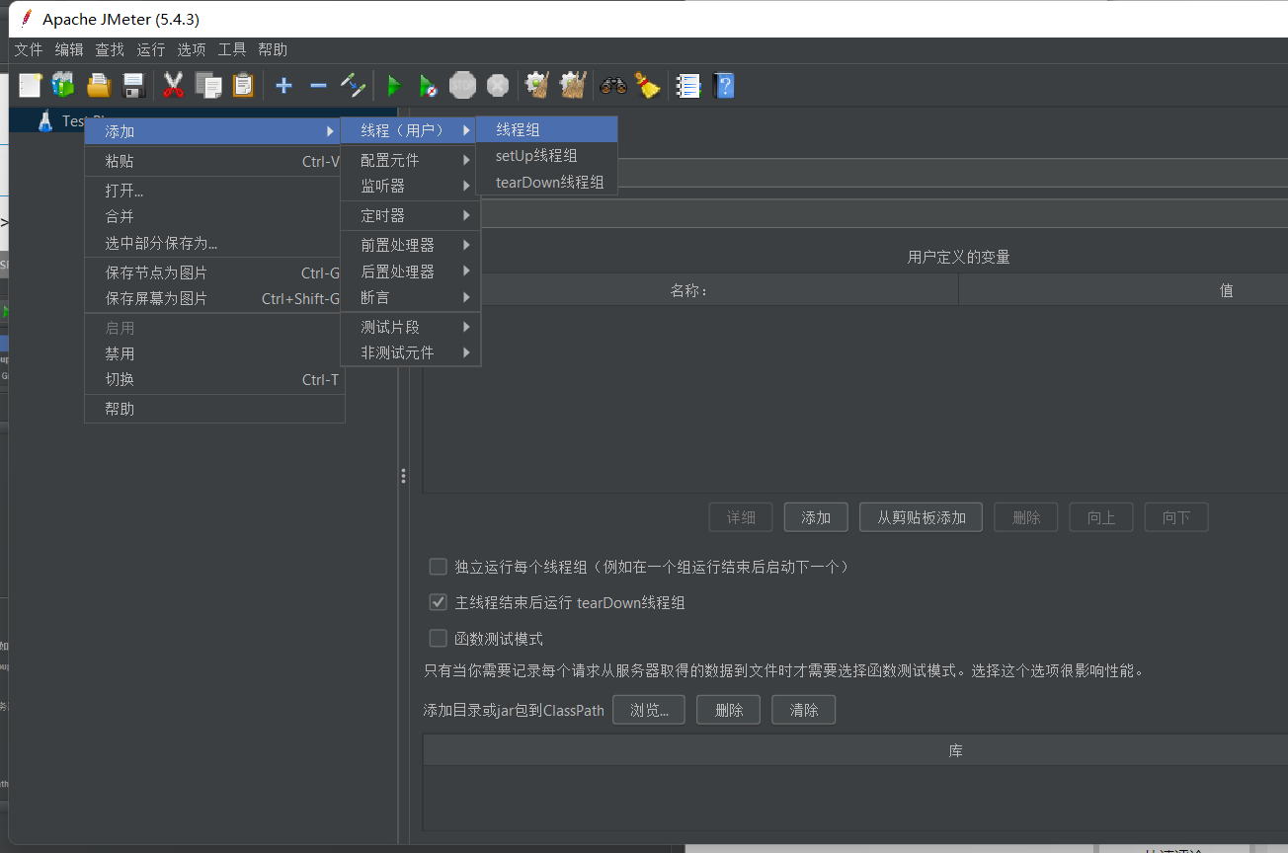Choose 粘贴 from context menu
This screenshot has height=853, width=1288.
[x=214, y=161]
